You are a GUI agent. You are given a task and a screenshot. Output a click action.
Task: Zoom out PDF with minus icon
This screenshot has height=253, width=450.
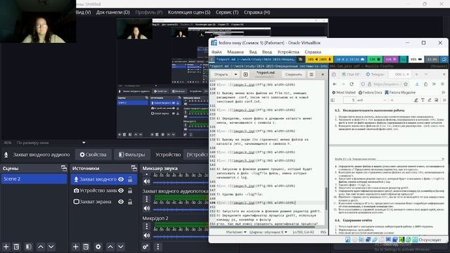click(x=385, y=100)
